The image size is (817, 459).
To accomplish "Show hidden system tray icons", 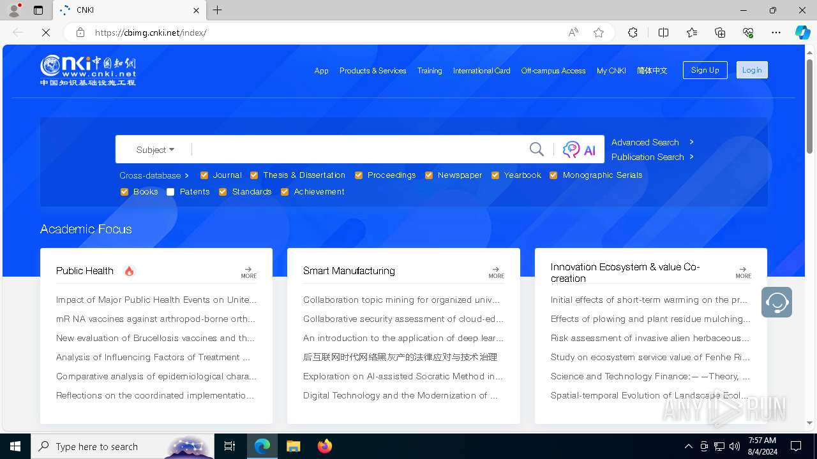I will click(x=688, y=446).
